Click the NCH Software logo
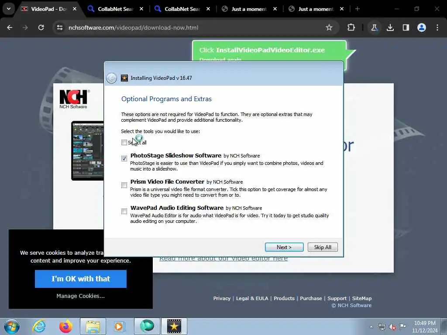This screenshot has height=335, width=447. tap(73, 99)
